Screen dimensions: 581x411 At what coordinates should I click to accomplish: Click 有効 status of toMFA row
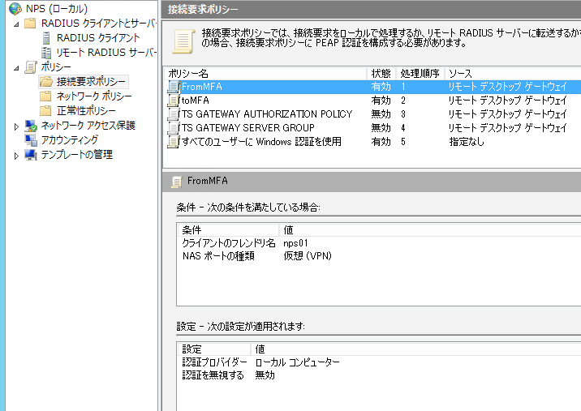point(381,101)
